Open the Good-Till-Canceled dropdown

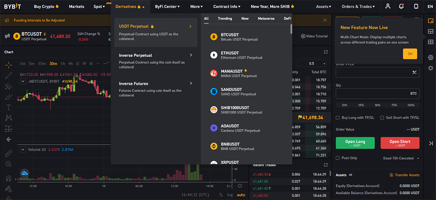click(x=401, y=158)
